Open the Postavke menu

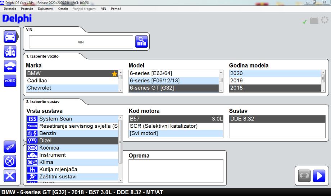[x=27, y=9]
